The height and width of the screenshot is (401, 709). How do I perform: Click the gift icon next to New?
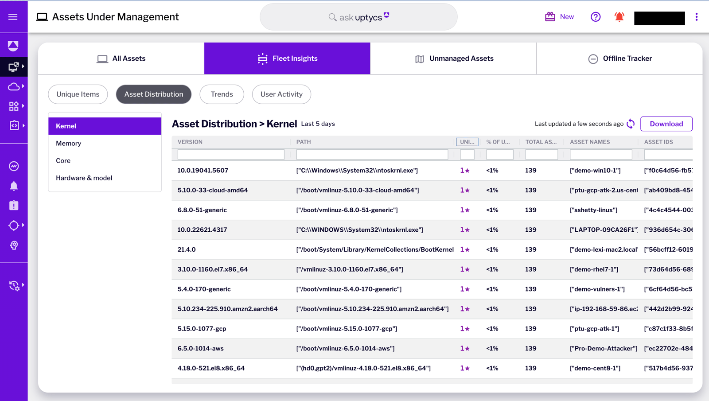click(550, 17)
